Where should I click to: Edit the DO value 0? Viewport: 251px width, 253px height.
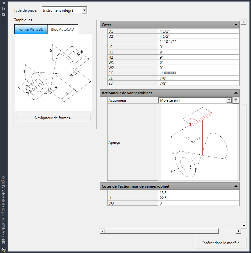(x=199, y=203)
